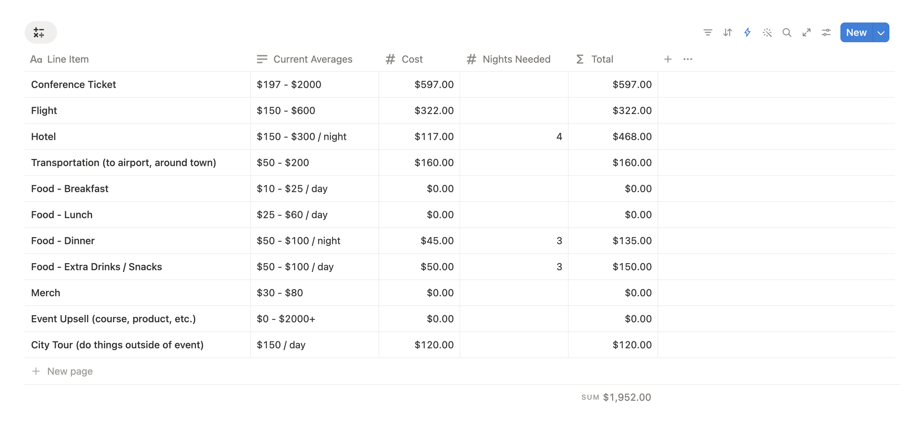
Task: Open the Current Averages column header
Action: pyautogui.click(x=304, y=59)
